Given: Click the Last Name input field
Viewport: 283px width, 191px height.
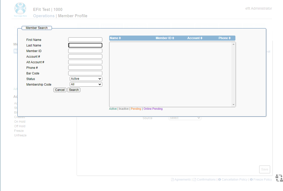Looking at the screenshot, I should pyautogui.click(x=85, y=45).
